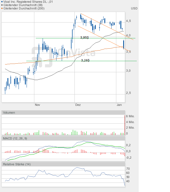
Task: Click the 4,5 price axis value
Action: (128, 21)
